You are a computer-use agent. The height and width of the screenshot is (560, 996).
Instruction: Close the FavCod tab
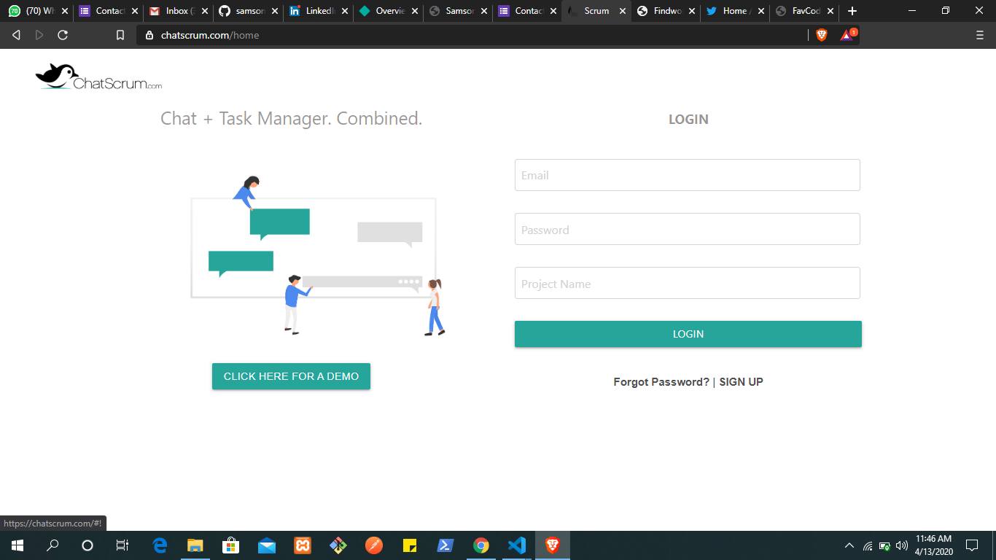point(830,11)
